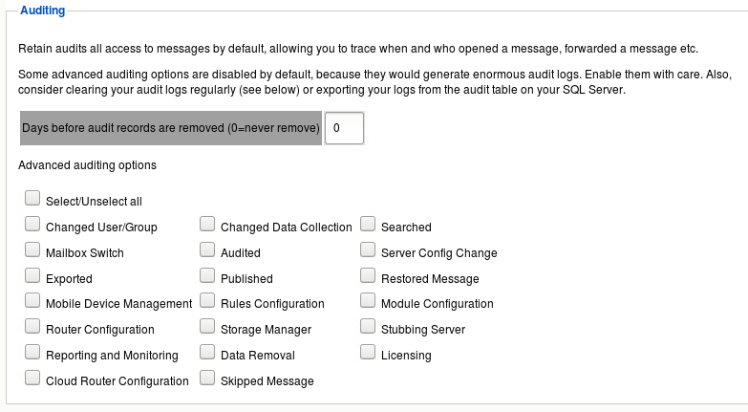748x412 pixels.
Task: Tick the Skipped Message checkbox
Action: pos(207,379)
